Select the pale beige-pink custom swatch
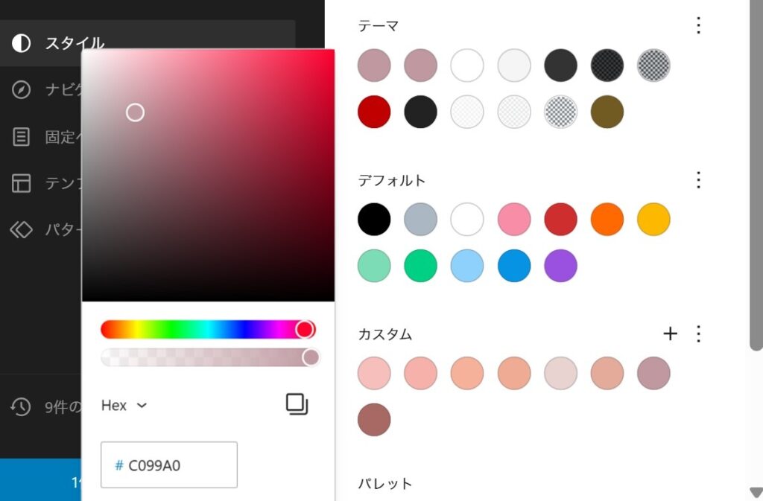 tap(560, 373)
